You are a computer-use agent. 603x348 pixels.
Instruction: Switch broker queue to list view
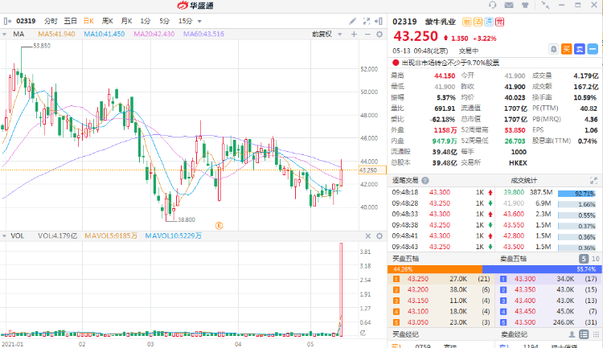(x=584, y=334)
